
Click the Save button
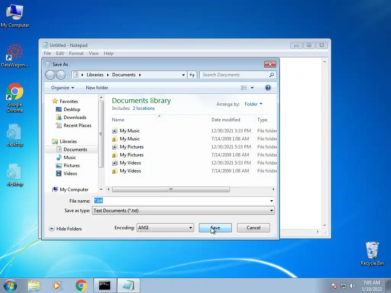pyautogui.click(x=215, y=228)
